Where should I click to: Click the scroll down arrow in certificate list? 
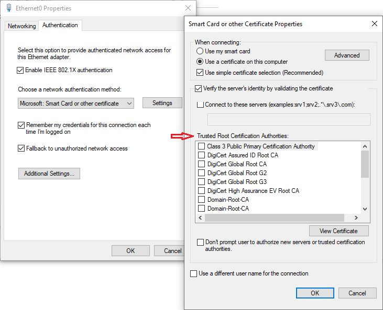[365, 209]
